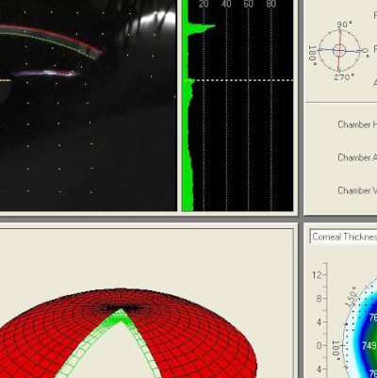
Task: Select the 90° label on the compass
Action: coord(344,25)
